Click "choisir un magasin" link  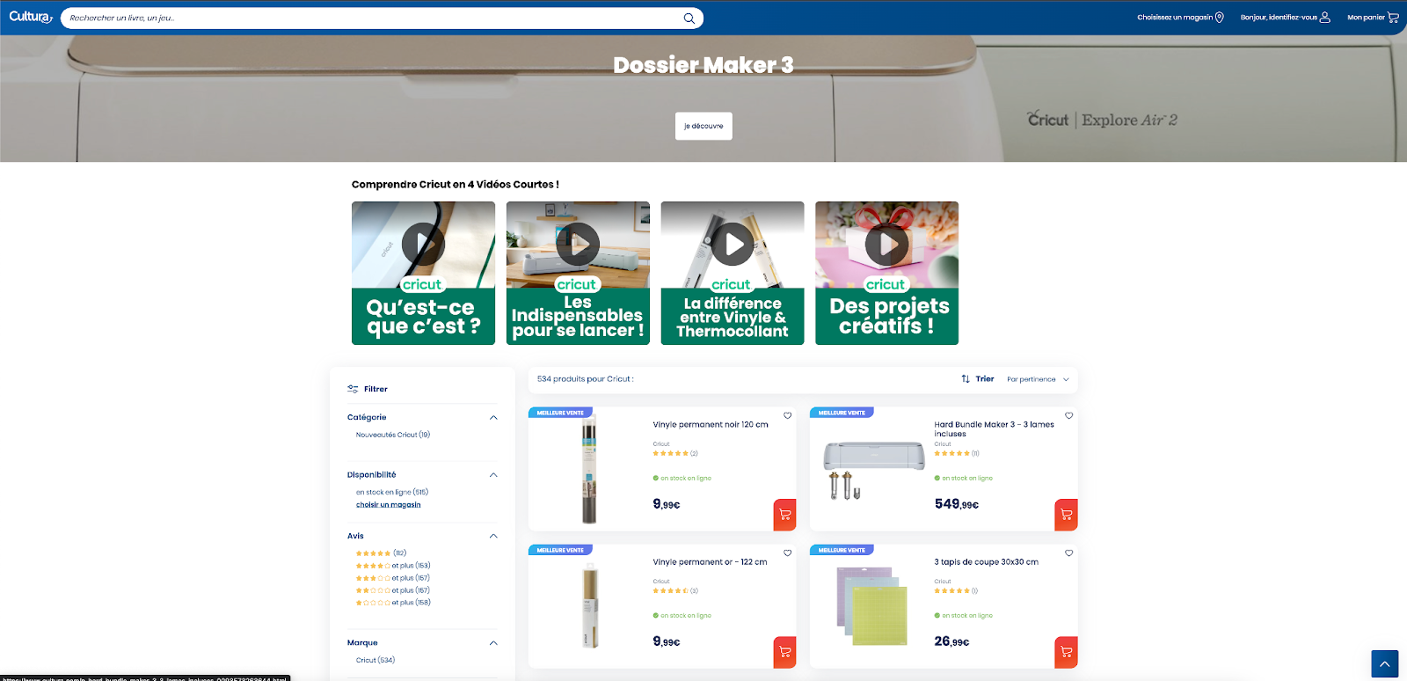pyautogui.click(x=388, y=505)
